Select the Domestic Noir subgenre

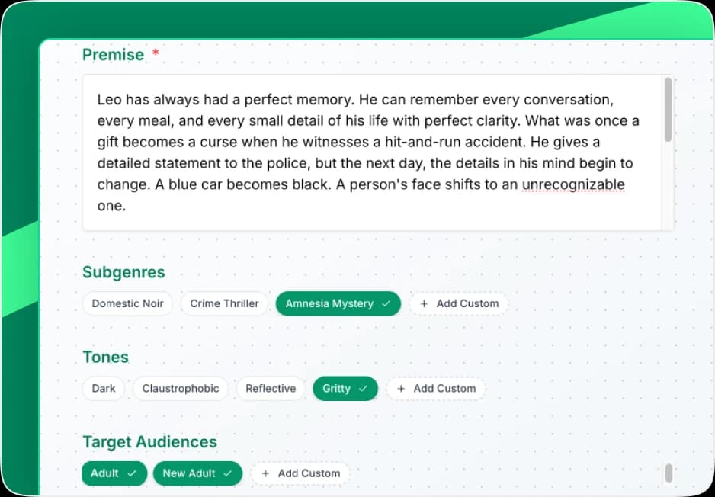coord(127,303)
